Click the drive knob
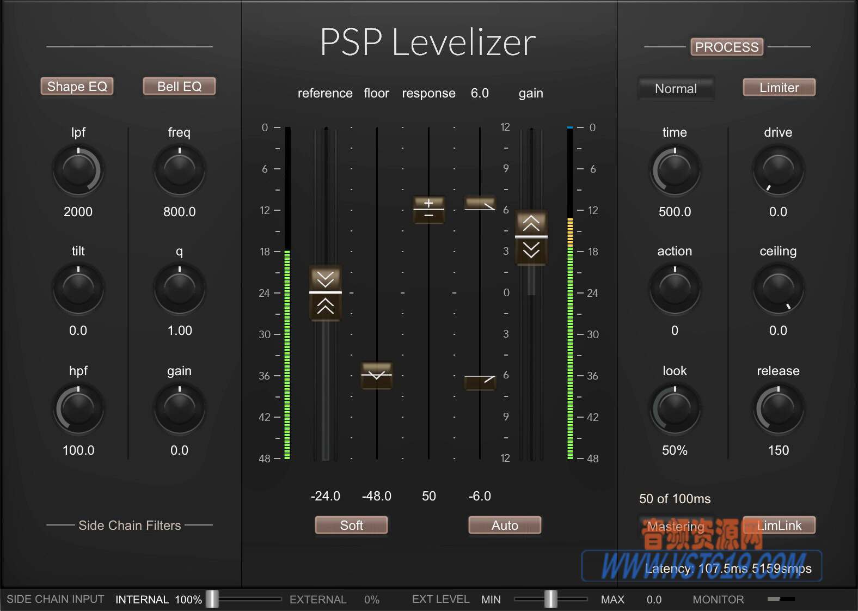This screenshot has height=611, width=858. click(779, 170)
